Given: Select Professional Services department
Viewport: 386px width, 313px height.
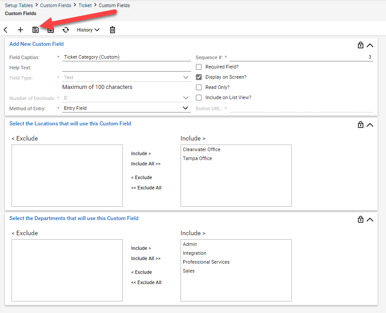Looking at the screenshot, I should (206, 262).
